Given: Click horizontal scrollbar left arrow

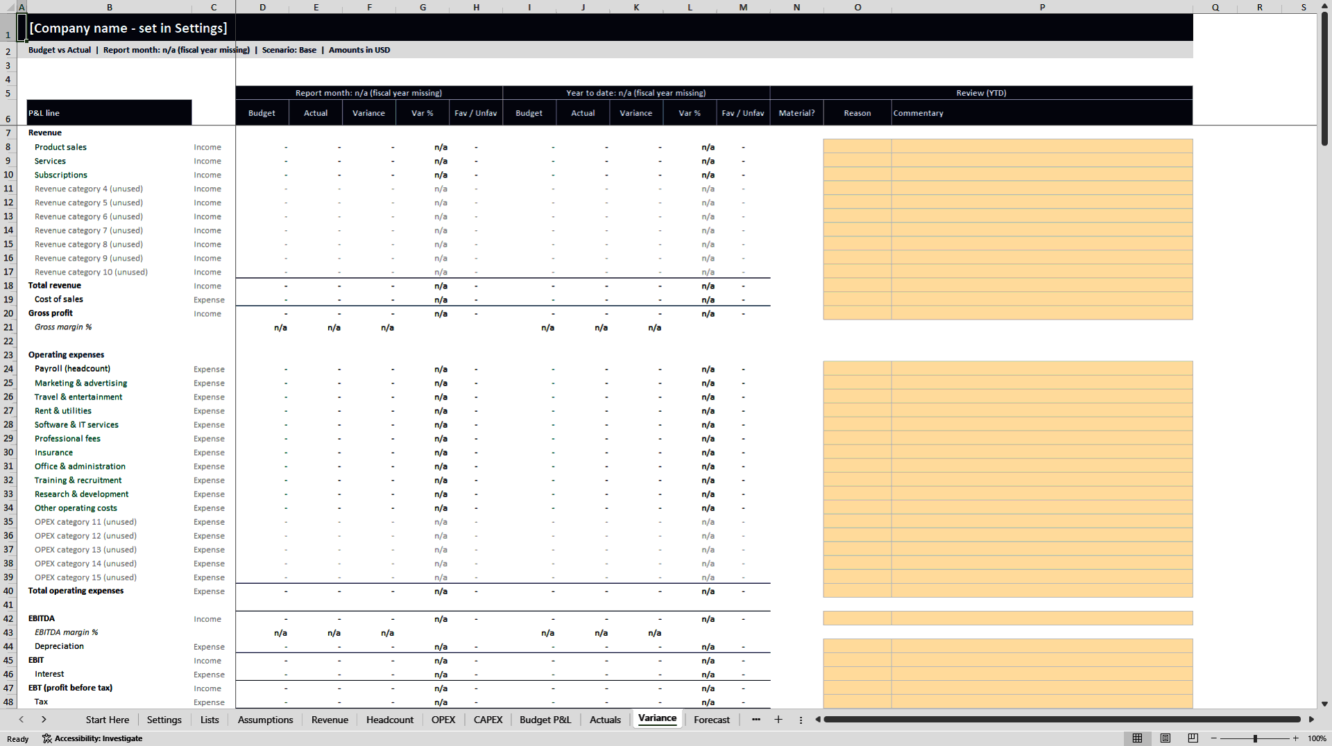Looking at the screenshot, I should click(x=818, y=720).
